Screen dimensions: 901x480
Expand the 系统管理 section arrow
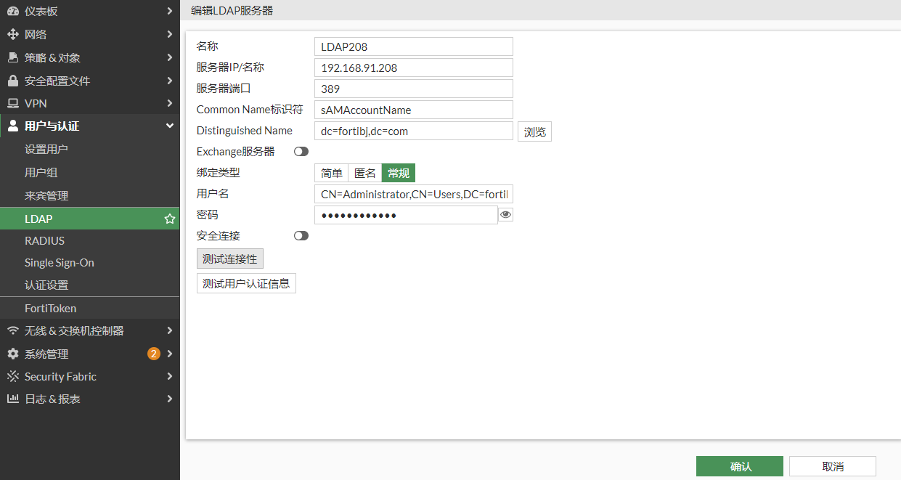pos(169,354)
